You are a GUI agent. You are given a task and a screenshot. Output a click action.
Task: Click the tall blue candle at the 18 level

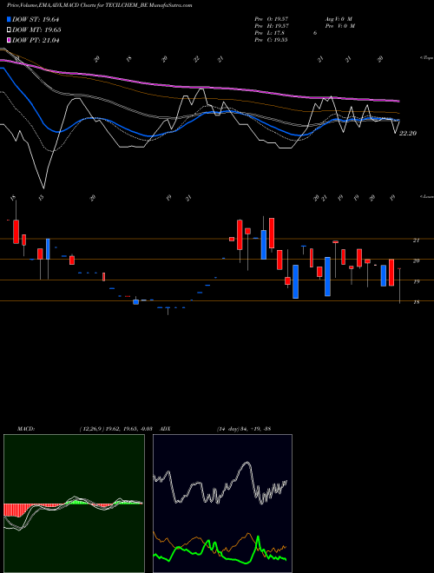click(x=295, y=282)
